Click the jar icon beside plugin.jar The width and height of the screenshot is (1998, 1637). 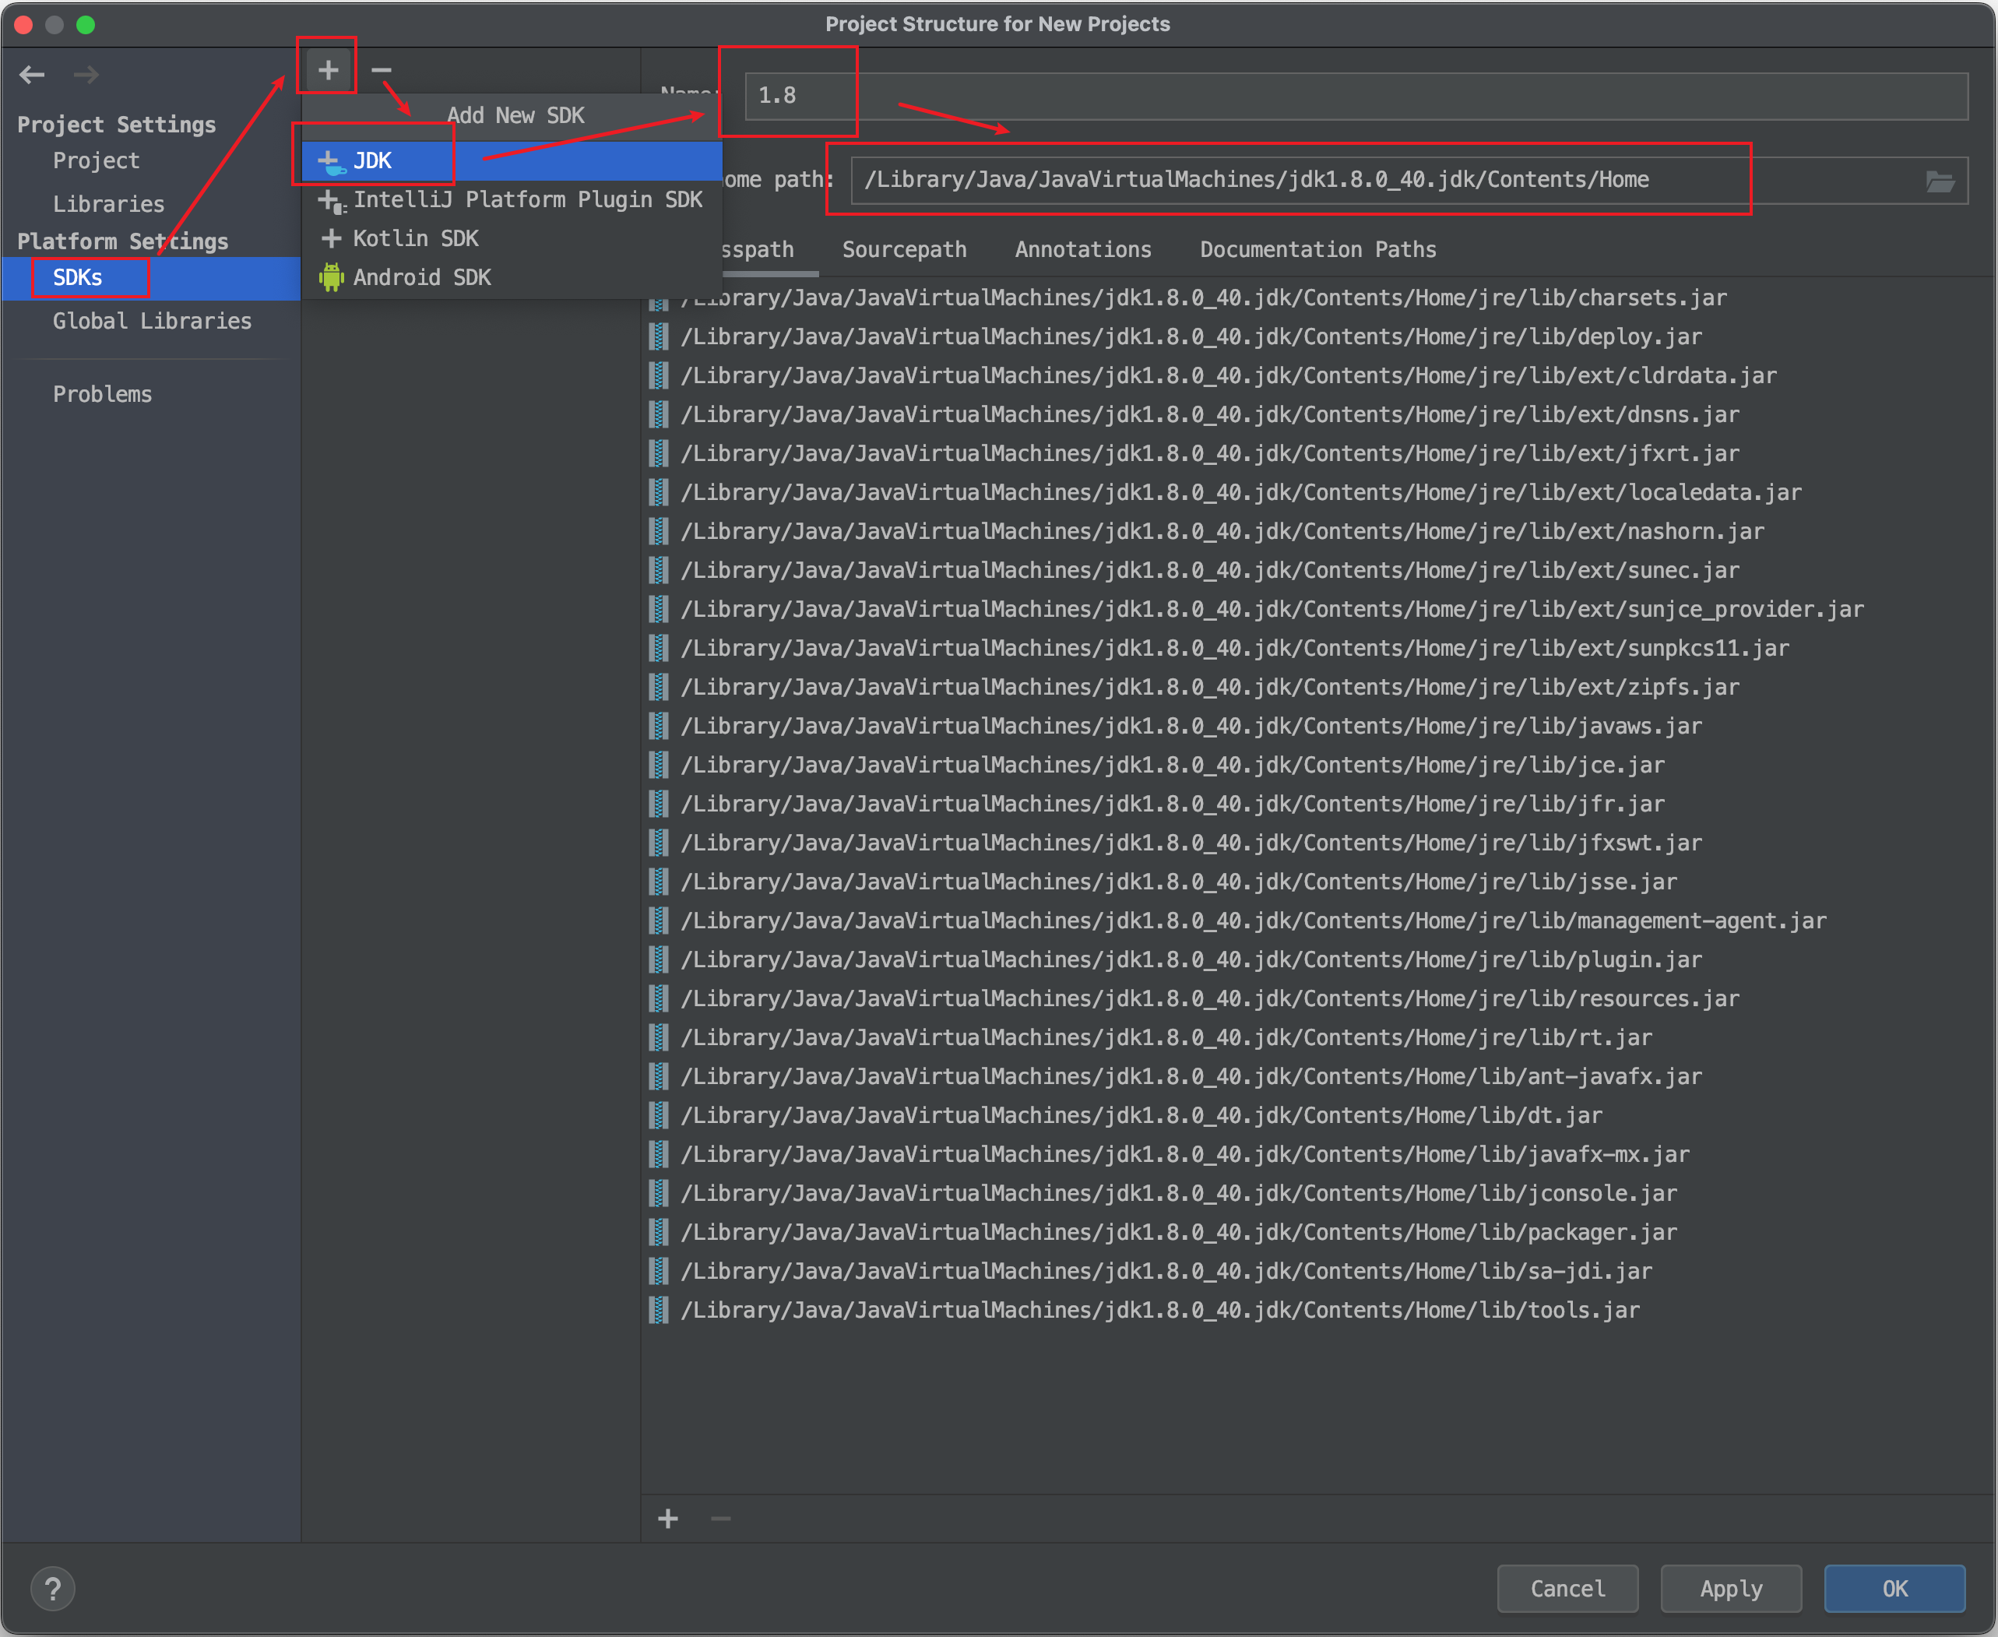pos(659,960)
